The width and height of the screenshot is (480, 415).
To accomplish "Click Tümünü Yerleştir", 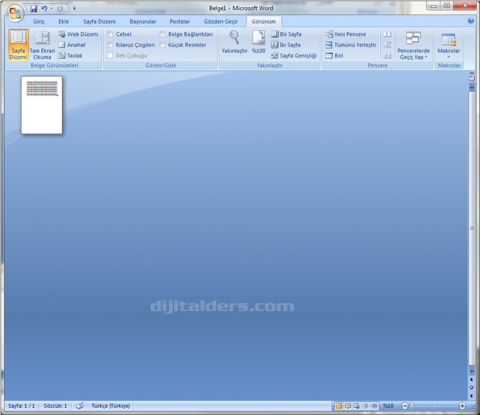I will 350,45.
